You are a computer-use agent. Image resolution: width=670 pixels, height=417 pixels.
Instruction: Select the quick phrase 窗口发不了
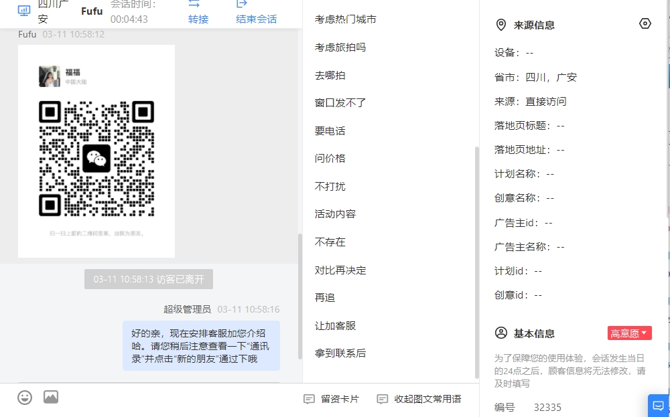(x=340, y=103)
